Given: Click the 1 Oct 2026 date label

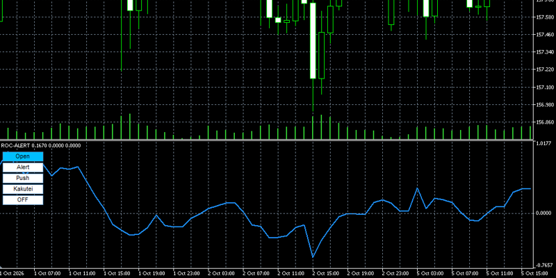Looking at the screenshot, I should [13, 273].
